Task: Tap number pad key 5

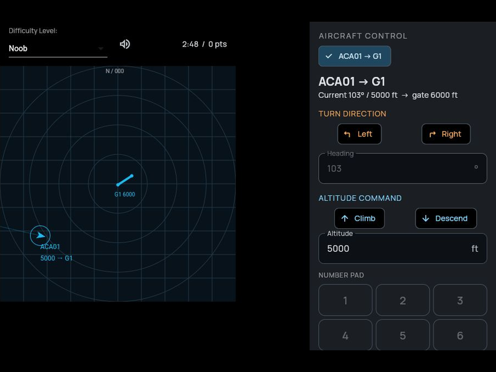Action: 402,335
